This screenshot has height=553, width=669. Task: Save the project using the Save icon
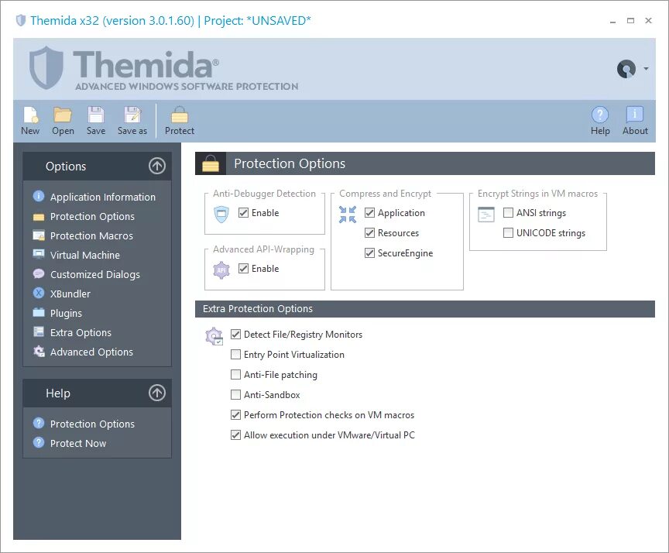(95, 120)
